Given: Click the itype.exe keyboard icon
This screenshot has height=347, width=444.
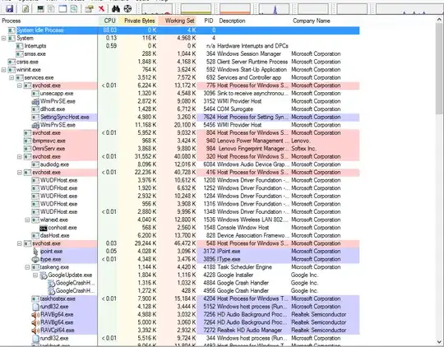Looking at the screenshot, I should pyautogui.click(x=35, y=259).
